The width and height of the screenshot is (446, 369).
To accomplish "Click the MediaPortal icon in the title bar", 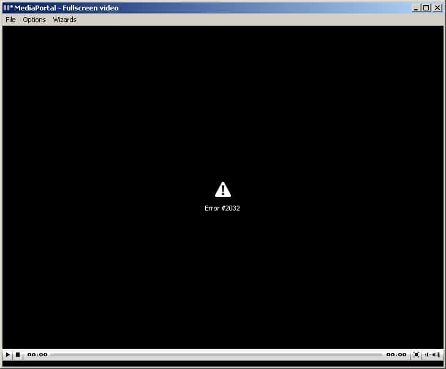I will click(x=8, y=8).
